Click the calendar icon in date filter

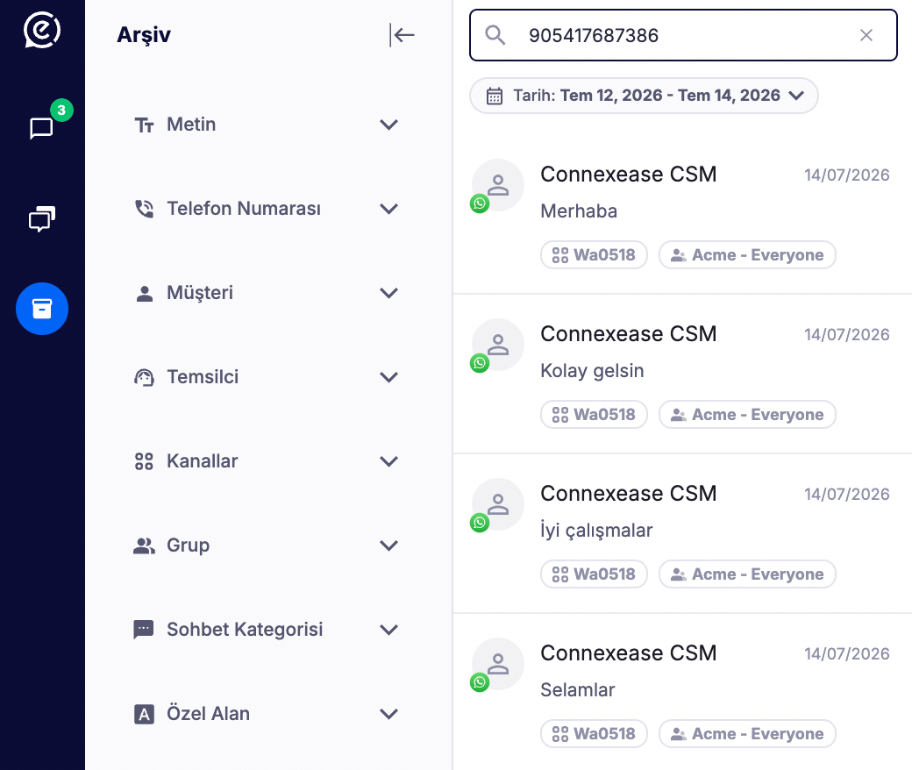(495, 96)
